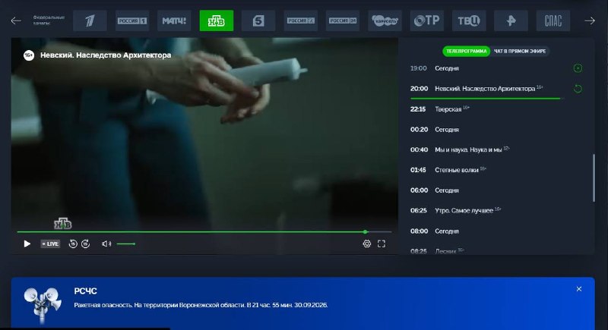The width and height of the screenshot is (608, 330).
Task: Switch to the Spas channel
Action: click(x=553, y=20)
